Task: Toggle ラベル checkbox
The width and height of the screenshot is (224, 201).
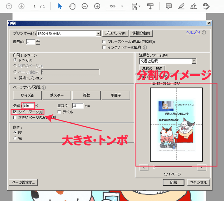Action: click(x=59, y=112)
